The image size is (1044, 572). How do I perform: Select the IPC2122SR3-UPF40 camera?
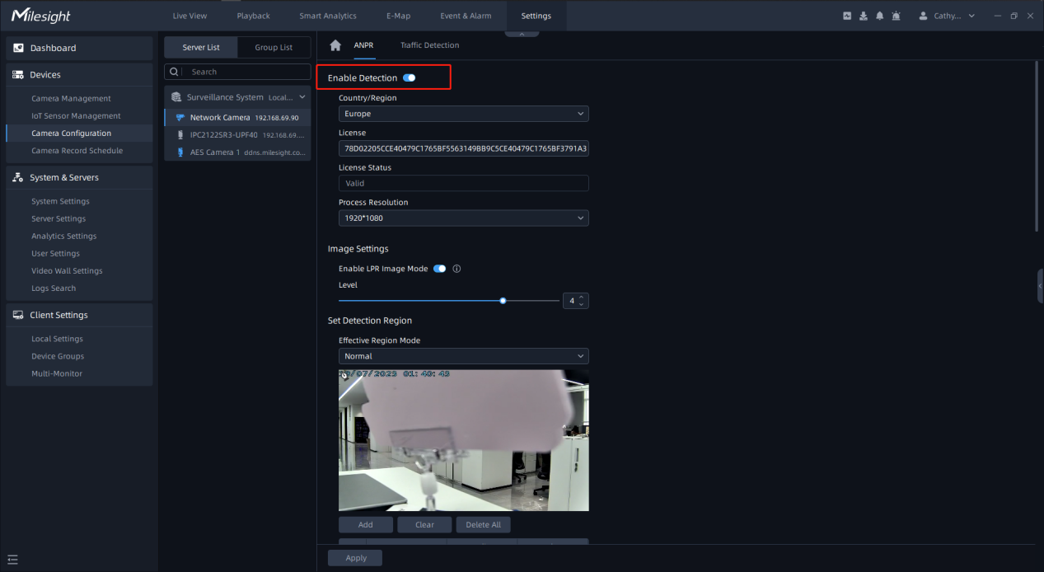click(x=237, y=134)
